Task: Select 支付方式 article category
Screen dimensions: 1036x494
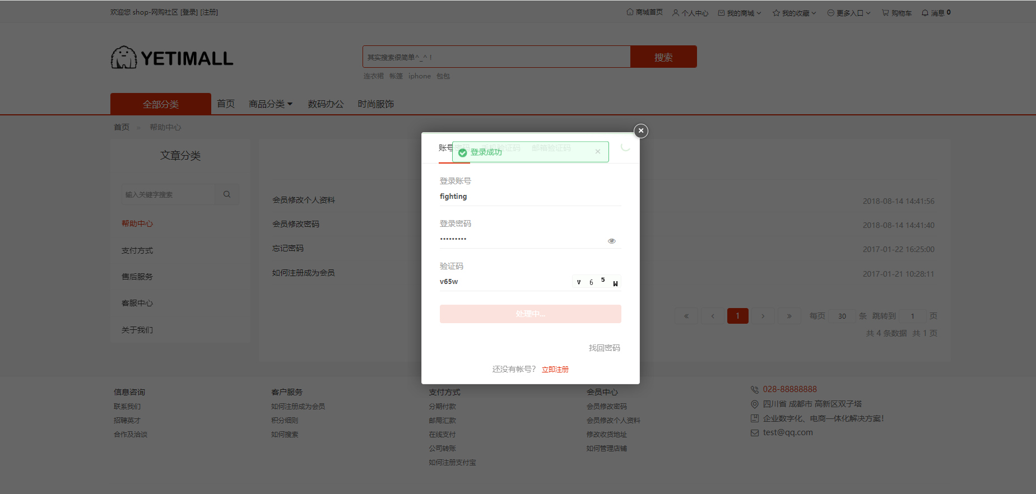Action: (x=137, y=250)
